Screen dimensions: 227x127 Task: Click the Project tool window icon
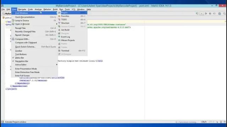59,13
